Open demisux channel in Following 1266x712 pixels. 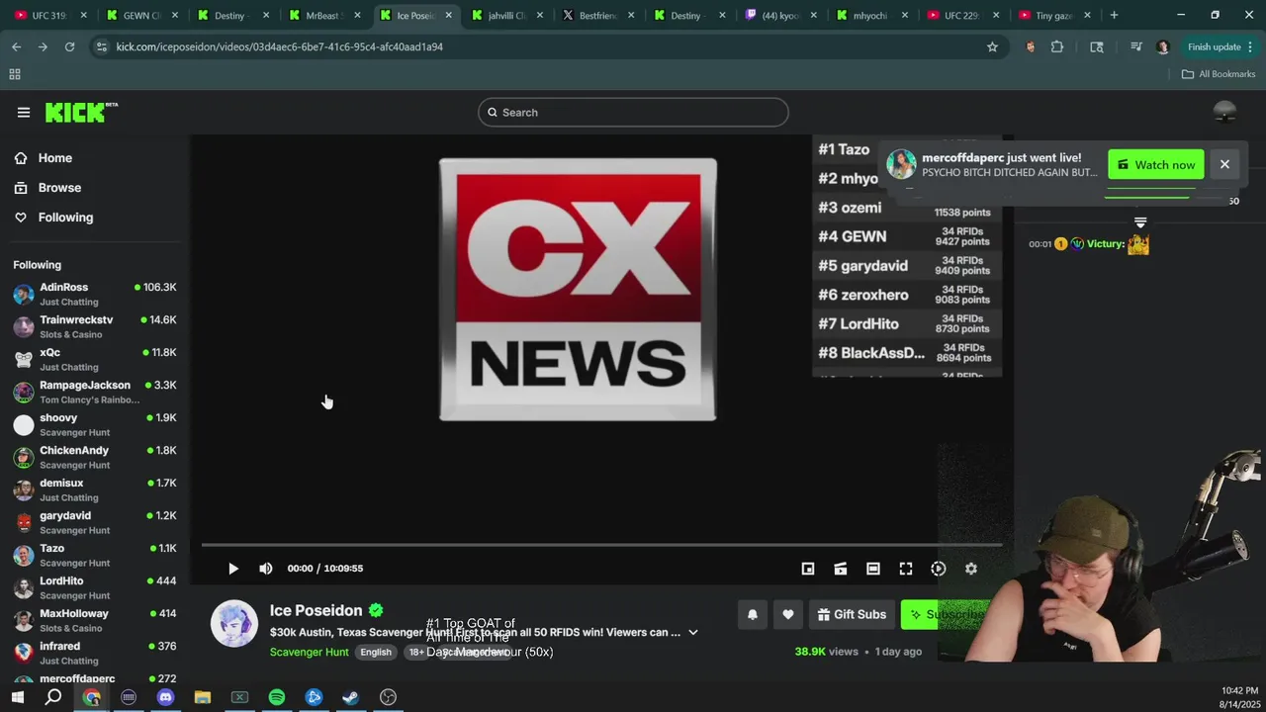point(95,489)
